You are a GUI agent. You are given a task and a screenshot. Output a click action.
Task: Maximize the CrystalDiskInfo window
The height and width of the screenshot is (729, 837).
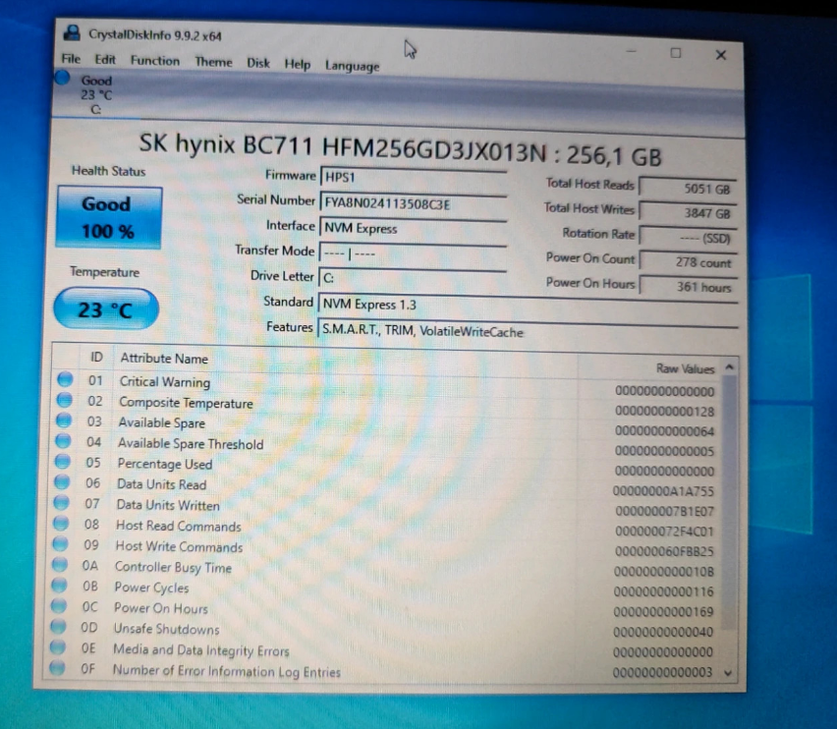click(676, 53)
